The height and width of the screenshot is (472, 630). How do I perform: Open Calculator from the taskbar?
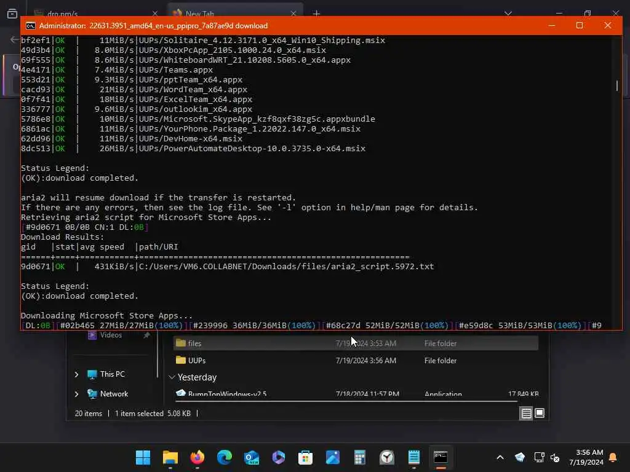pyautogui.click(x=359, y=457)
